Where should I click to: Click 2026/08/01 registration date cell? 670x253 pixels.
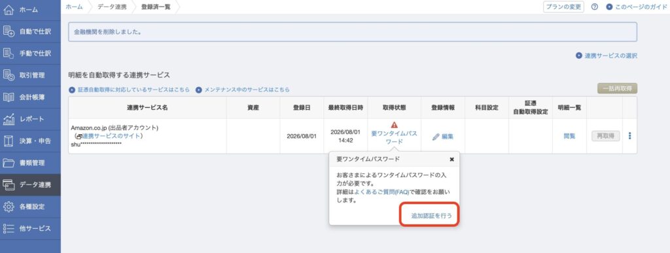(302, 137)
